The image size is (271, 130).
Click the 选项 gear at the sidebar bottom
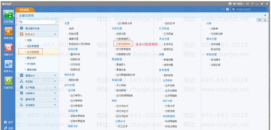coord(5,122)
